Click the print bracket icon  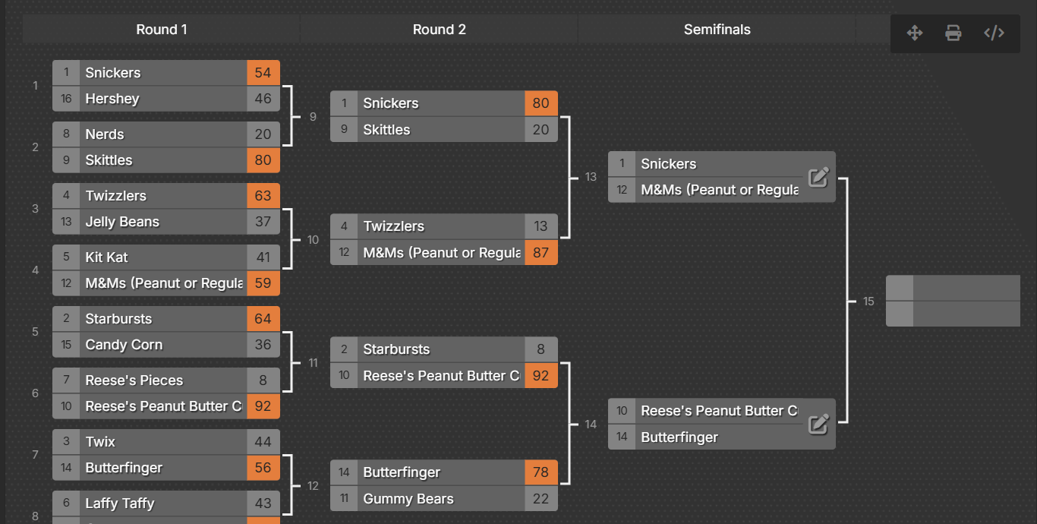tap(953, 33)
